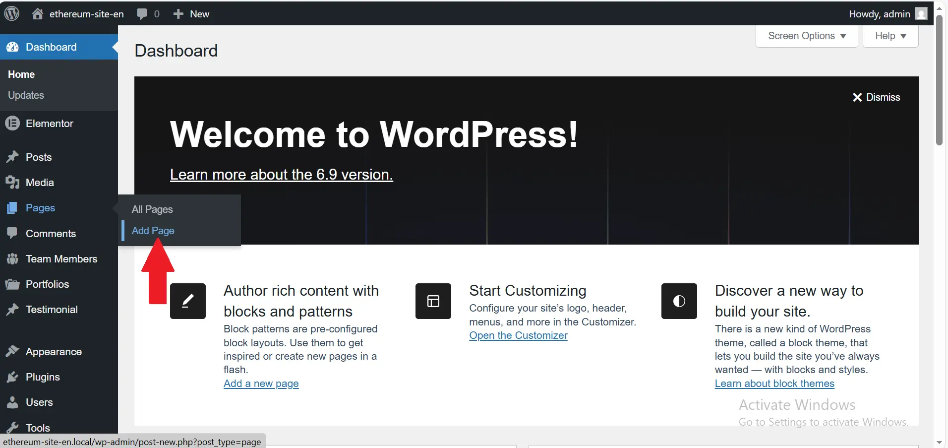Click the comments bubble icon in admin bar

(x=142, y=14)
